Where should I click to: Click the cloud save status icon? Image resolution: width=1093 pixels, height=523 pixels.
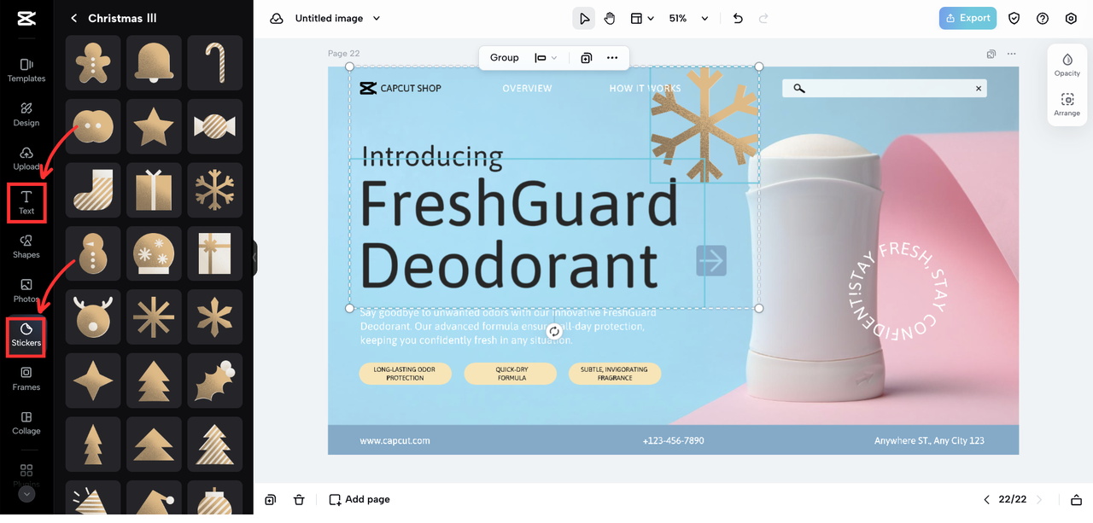(277, 18)
